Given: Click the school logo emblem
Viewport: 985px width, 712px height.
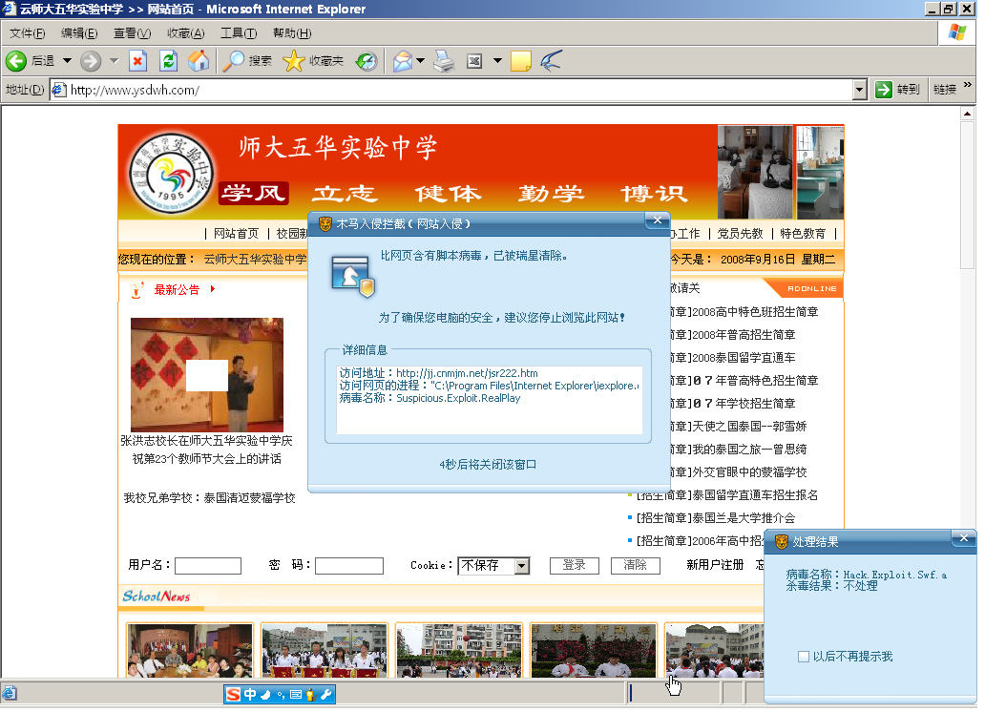Looking at the screenshot, I should click(171, 174).
